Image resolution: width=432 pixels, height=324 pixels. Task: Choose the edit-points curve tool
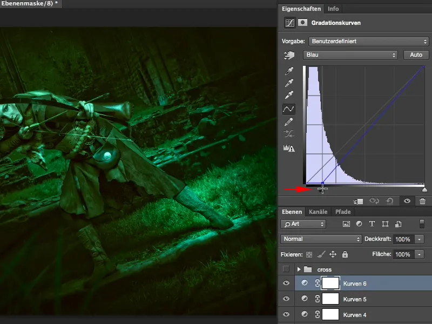point(289,109)
